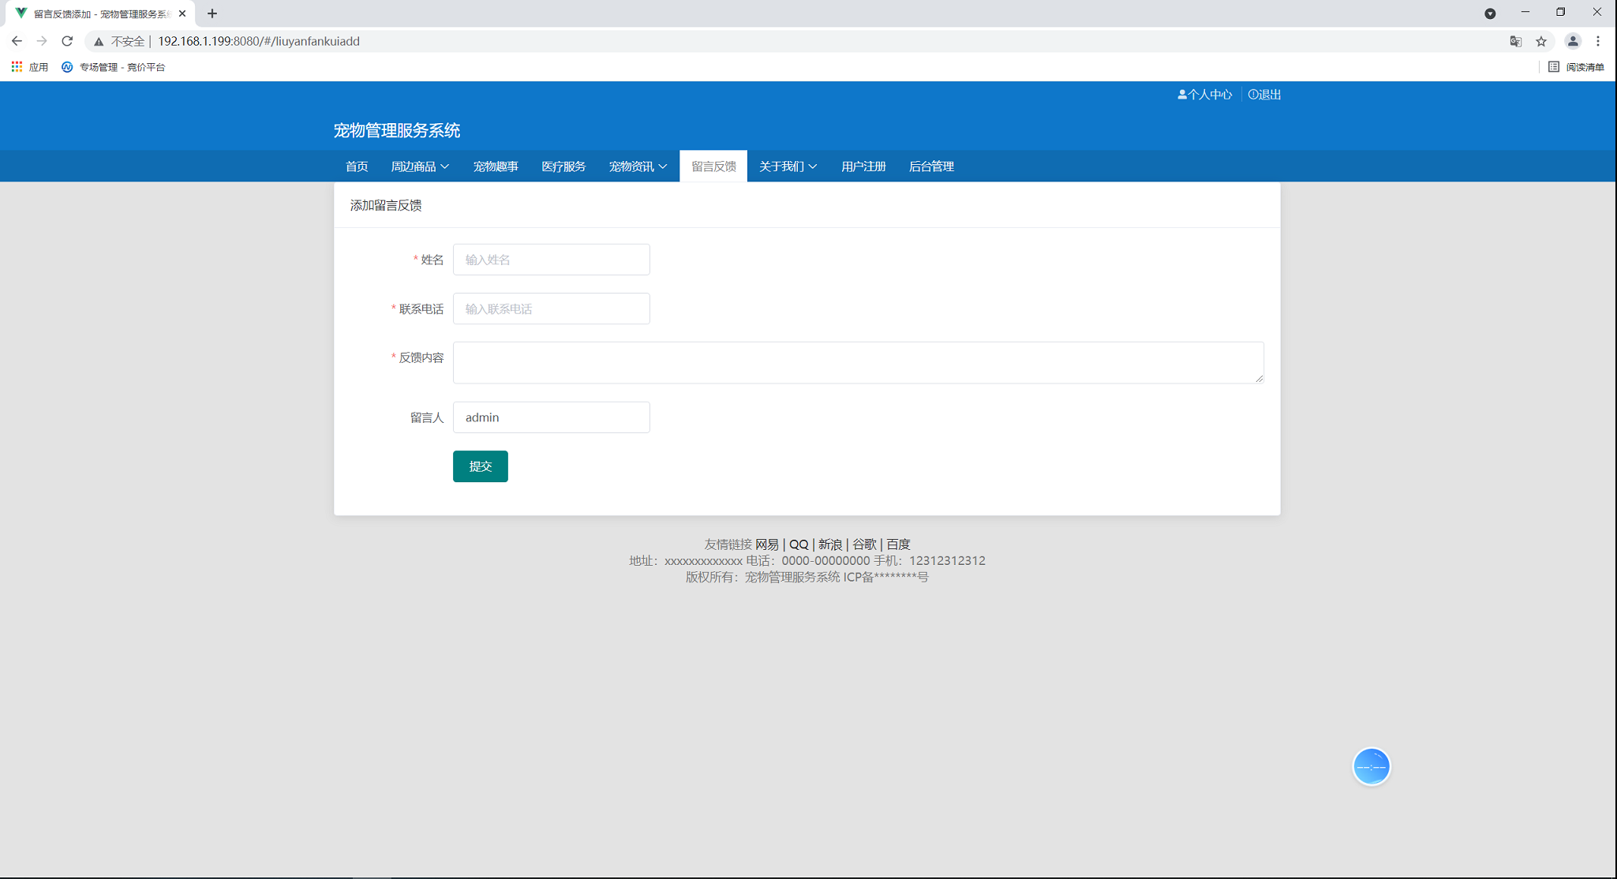The height and width of the screenshot is (879, 1617).
Task: Expand the 周边商品 dropdown menu
Action: [x=420, y=166]
